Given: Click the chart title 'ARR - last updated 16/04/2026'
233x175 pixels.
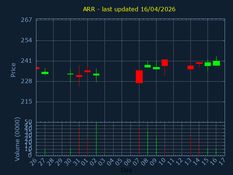Looking at the screenshot, I should pos(129,9).
